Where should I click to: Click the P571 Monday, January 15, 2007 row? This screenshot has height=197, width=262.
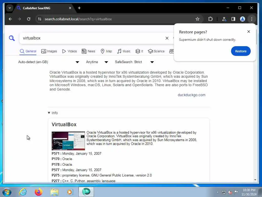coord(77,153)
